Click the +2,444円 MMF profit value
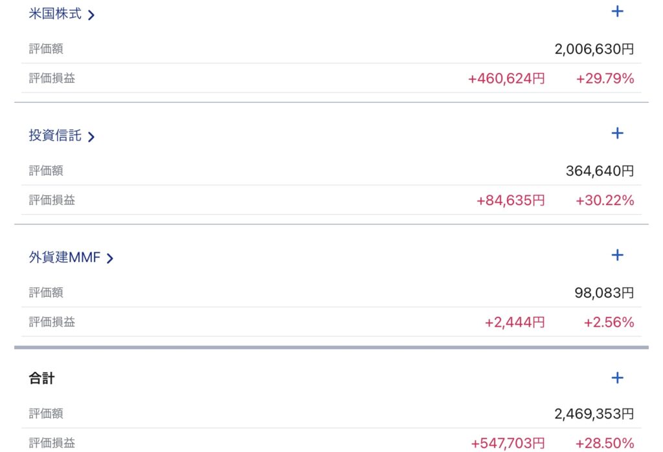The width and height of the screenshot is (663, 452). (x=514, y=323)
